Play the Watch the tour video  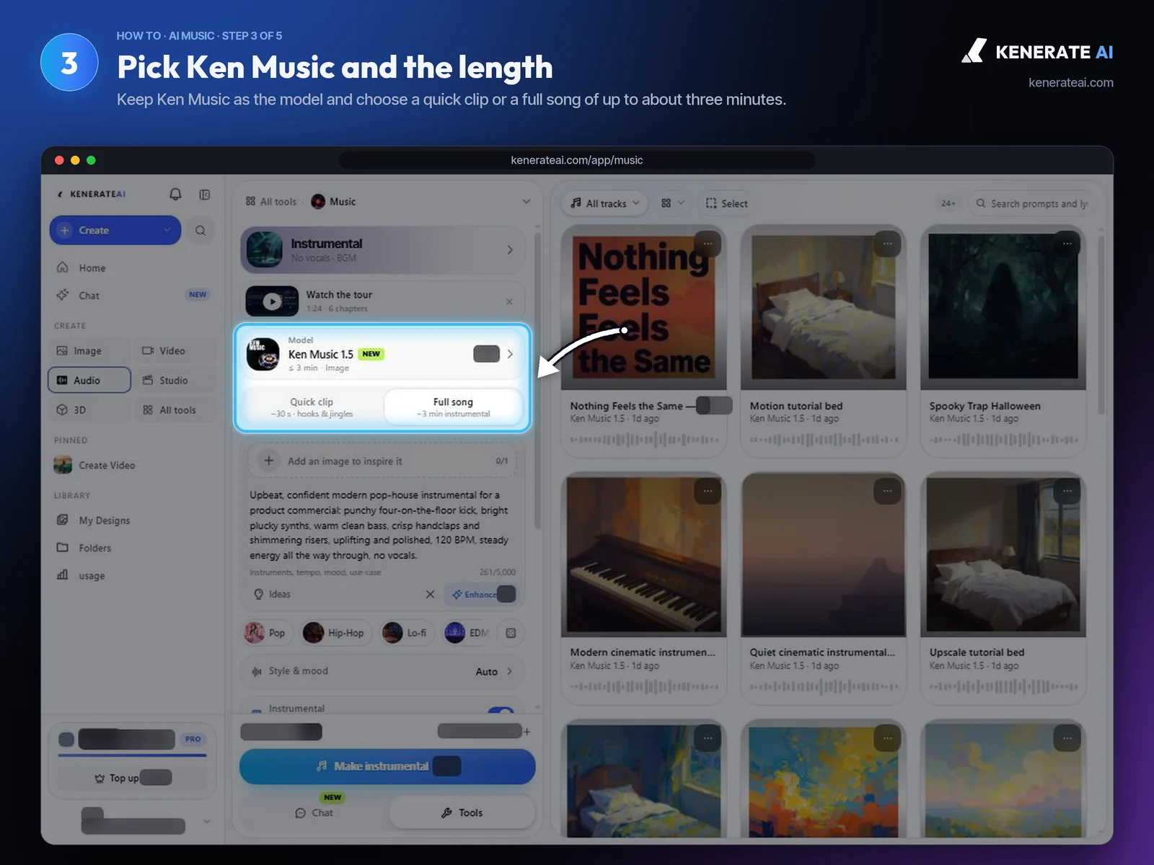point(271,301)
